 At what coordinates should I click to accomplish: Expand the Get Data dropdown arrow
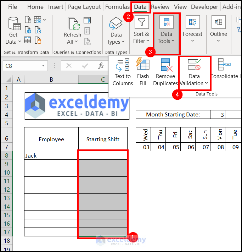(19, 42)
